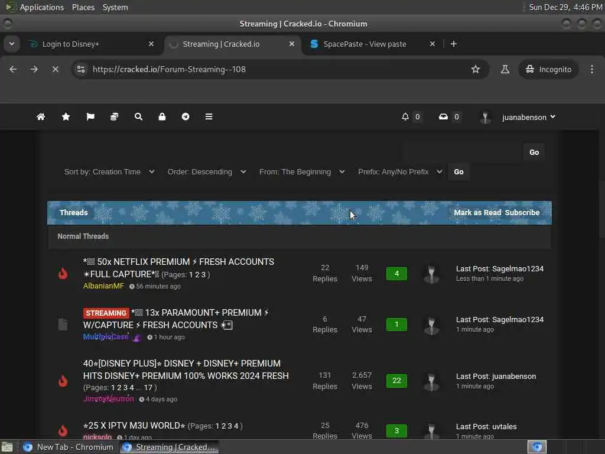Viewport: 605px width, 454px height.
Task: Open 50x NETFLIX PREMIUM thread
Action: click(178, 268)
